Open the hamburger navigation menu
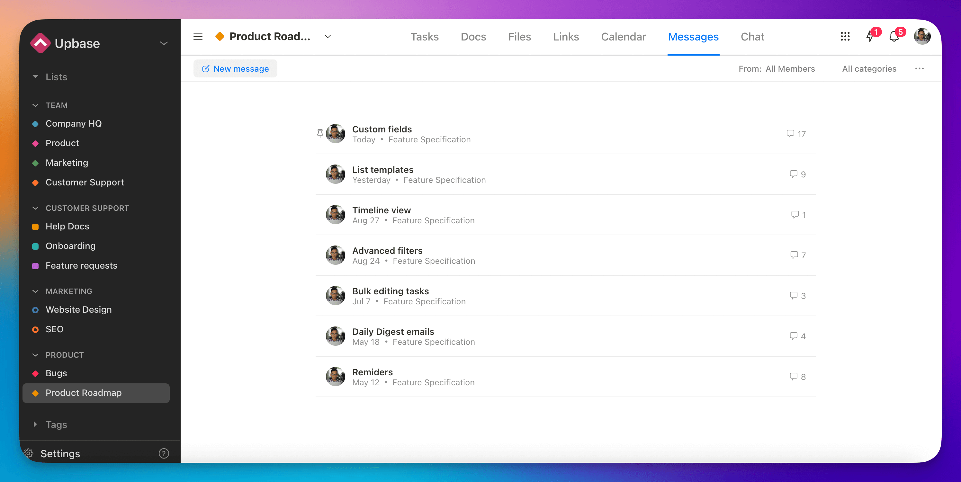Image resolution: width=961 pixels, height=482 pixels. pyautogui.click(x=198, y=37)
